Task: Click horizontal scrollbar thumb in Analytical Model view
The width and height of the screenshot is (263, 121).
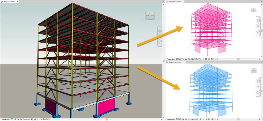Action: [x=238, y=59]
